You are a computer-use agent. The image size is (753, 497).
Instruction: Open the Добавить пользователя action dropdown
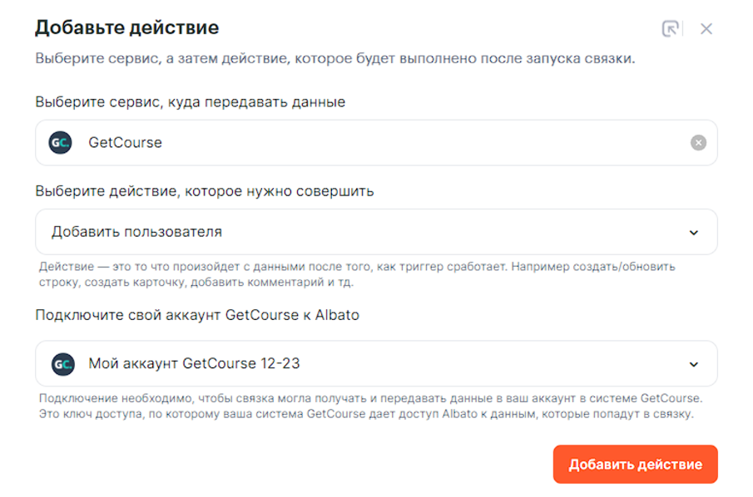376,232
